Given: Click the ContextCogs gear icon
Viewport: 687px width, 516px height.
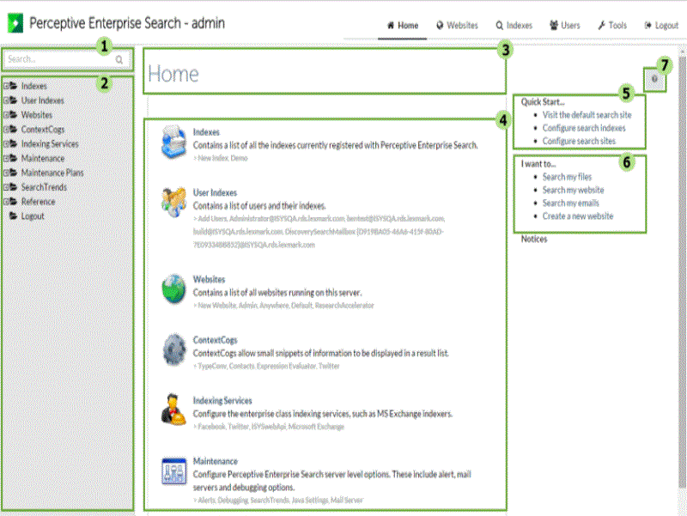Looking at the screenshot, I should pyautogui.click(x=174, y=349).
